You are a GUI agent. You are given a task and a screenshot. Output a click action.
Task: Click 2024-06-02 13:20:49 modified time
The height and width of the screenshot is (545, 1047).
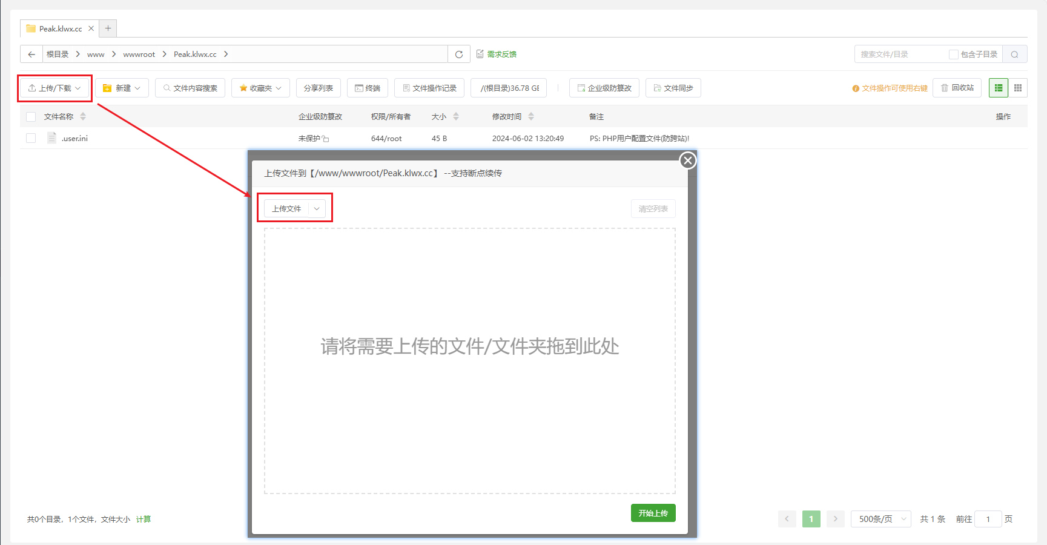coord(528,138)
